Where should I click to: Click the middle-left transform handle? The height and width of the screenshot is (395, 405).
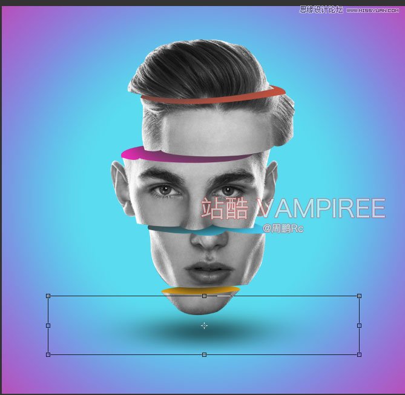[48, 325]
